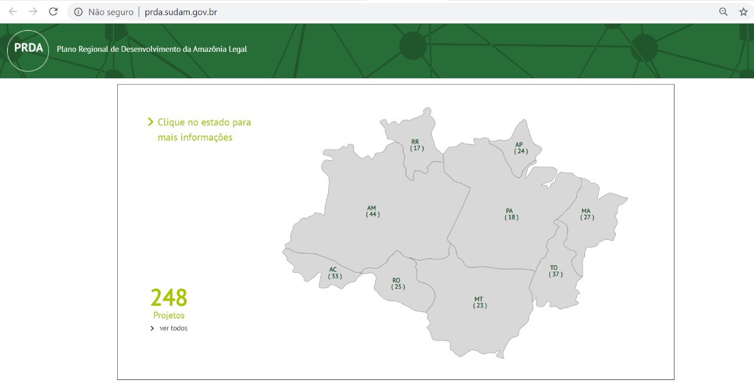The width and height of the screenshot is (754, 390).
Task: Click the chevron next to 'ver todos'
Action: tap(153, 329)
